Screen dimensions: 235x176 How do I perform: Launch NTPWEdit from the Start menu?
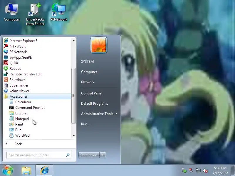[37, 46]
